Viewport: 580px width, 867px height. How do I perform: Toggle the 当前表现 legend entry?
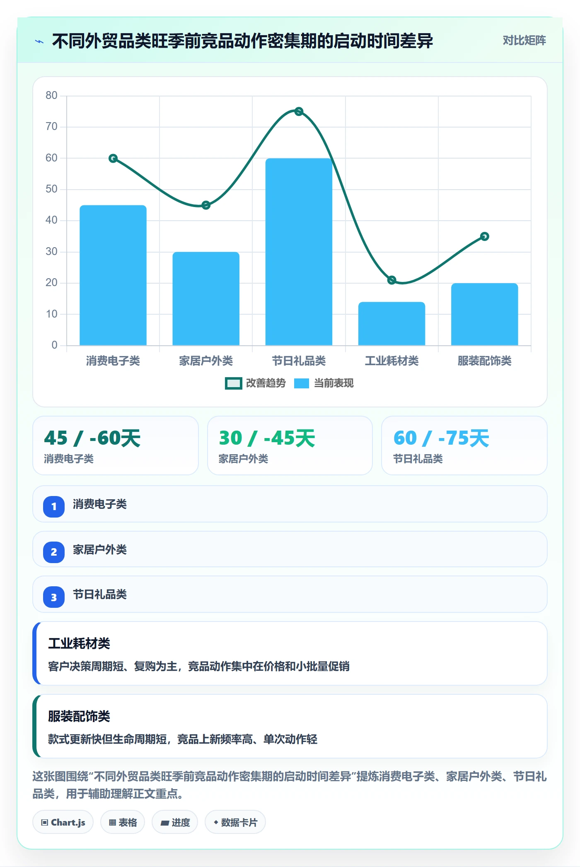(324, 383)
